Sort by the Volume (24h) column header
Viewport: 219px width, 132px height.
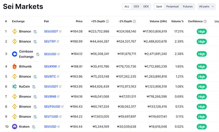[x=158, y=21]
